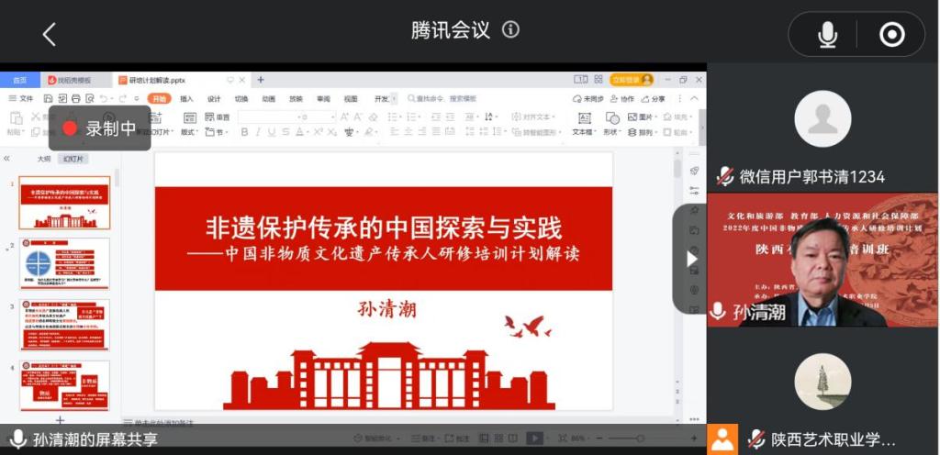Click the 分享 share button
This screenshot has height=455, width=940.
tap(654, 99)
